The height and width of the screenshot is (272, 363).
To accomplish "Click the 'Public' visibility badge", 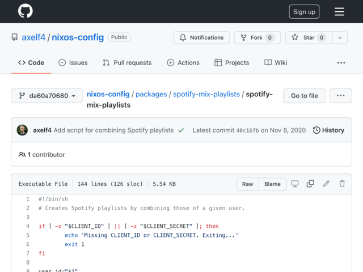I will (119, 37).
